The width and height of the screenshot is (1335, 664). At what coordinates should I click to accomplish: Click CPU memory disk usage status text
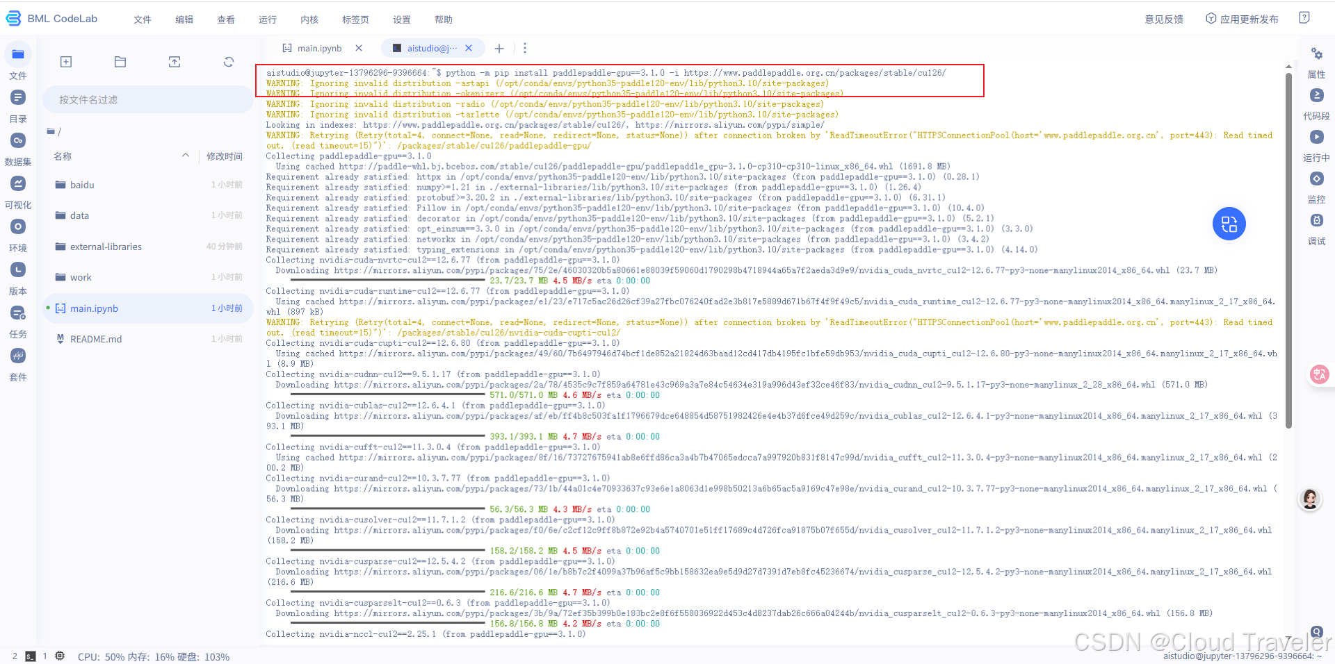154,656
